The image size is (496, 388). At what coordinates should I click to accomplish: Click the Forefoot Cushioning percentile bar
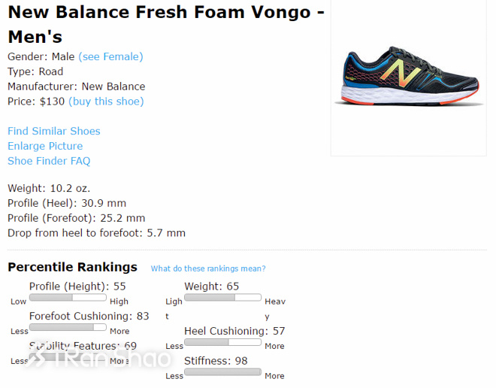(68, 328)
